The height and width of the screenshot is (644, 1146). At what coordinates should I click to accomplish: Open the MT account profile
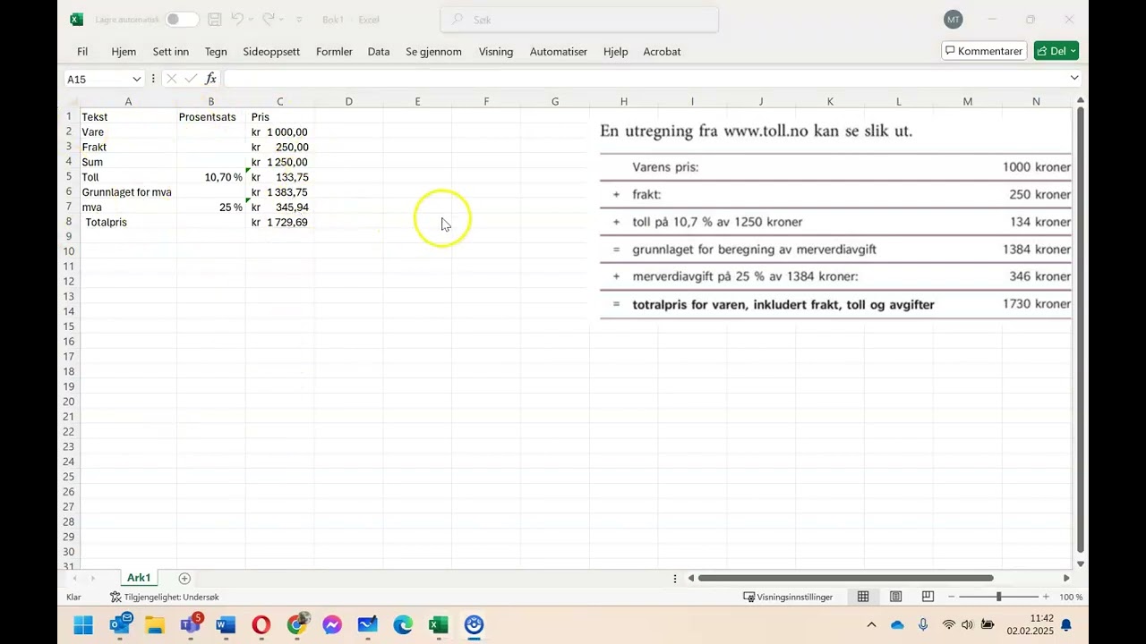(x=953, y=19)
